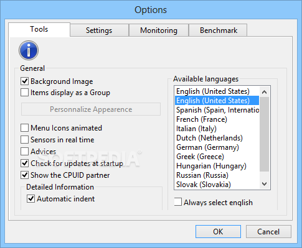Click the language list scroll-down arrow
The image size is (302, 248).
tap(264, 184)
